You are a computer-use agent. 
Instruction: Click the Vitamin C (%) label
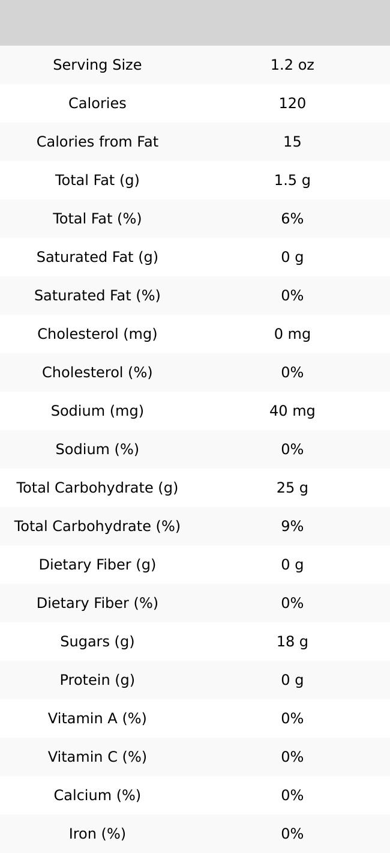pos(97,757)
